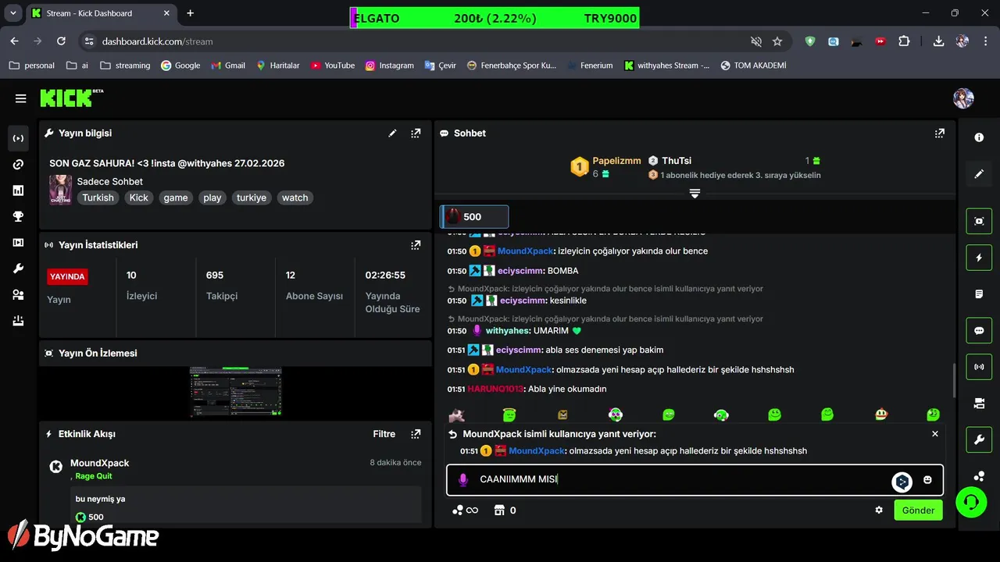
Task: Close the reply to MoundXpack banner
Action: click(x=935, y=434)
